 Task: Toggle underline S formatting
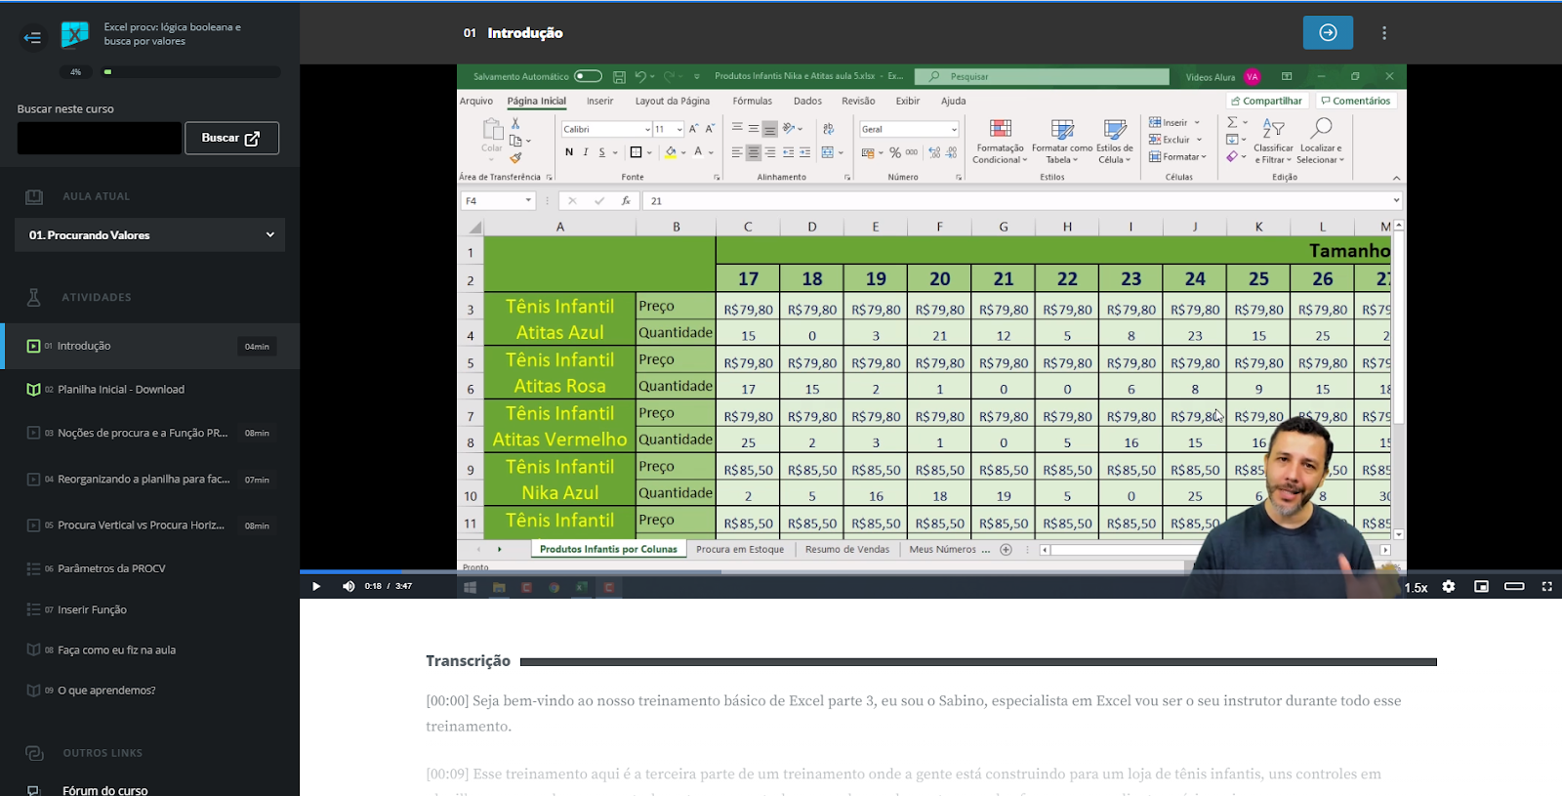pos(602,152)
